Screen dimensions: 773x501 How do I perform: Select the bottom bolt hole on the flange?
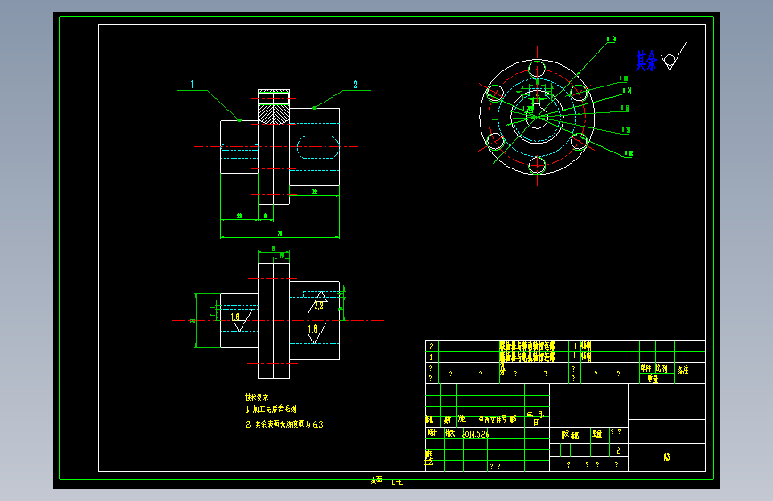pos(537,165)
